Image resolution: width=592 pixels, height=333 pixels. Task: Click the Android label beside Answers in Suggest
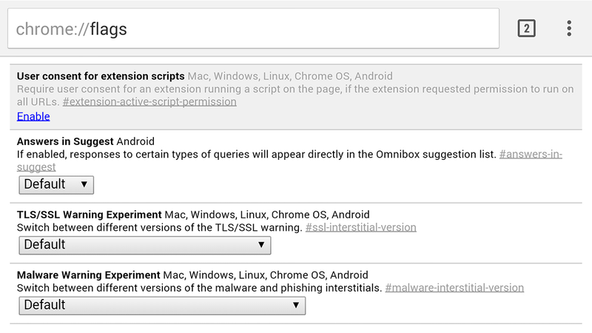(x=135, y=141)
